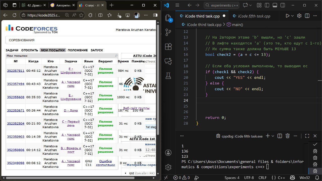Open Edge browser extensions puzzle icon
322x181 pixels.
click(90, 15)
